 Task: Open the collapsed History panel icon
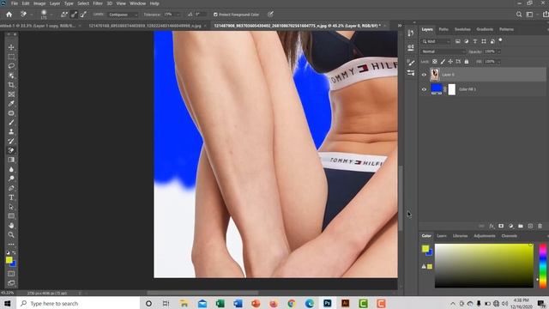[x=411, y=33]
